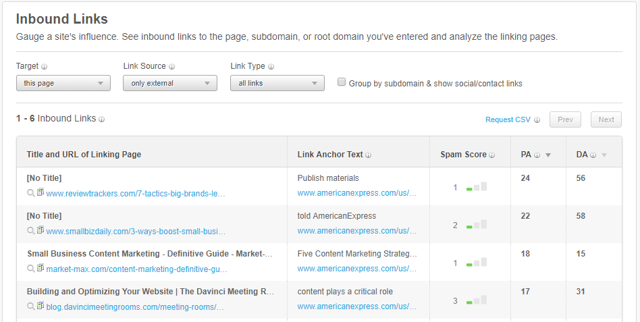
Task: Enable Group by subdomain checkbox
Action: pyautogui.click(x=342, y=82)
